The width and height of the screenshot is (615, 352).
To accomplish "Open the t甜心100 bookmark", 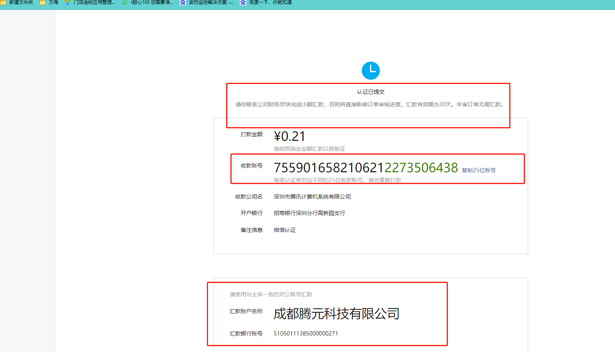I will (x=147, y=2).
